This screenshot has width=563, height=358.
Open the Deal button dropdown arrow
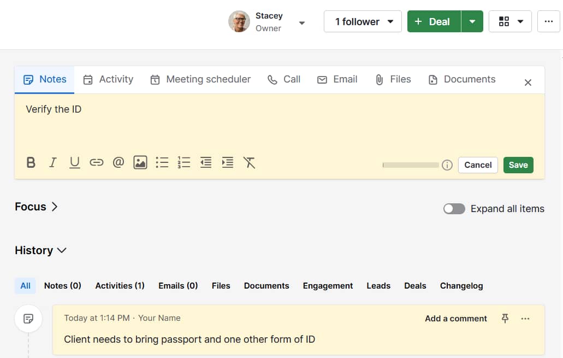(x=472, y=21)
